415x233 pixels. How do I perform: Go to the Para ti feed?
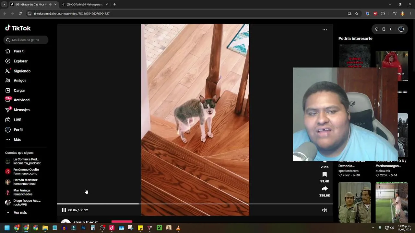tap(15, 51)
